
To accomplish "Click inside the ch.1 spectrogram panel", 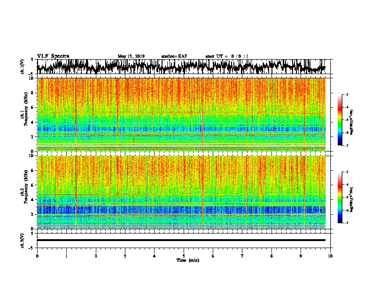I will coord(181,114).
